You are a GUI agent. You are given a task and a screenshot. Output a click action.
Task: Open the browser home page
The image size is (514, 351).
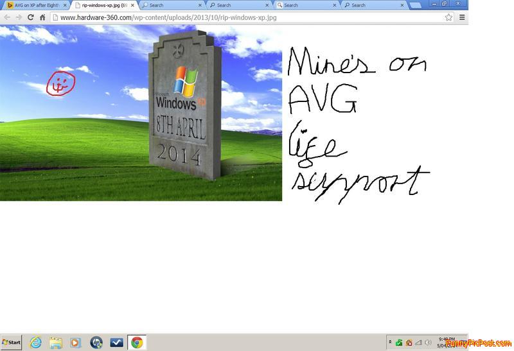(42, 17)
